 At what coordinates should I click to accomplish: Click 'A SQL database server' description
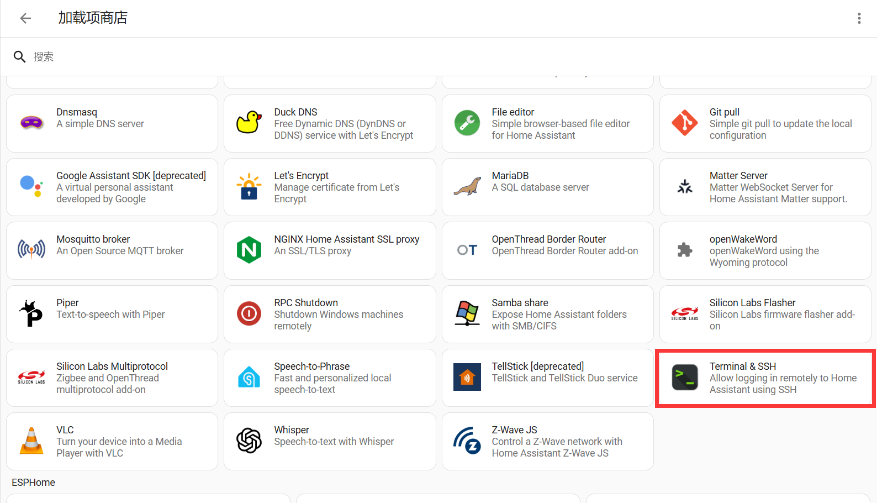[541, 187]
